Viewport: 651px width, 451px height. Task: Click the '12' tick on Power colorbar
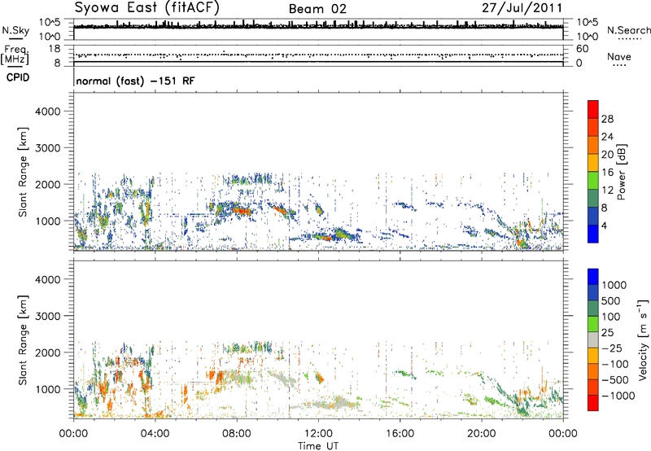(607, 190)
